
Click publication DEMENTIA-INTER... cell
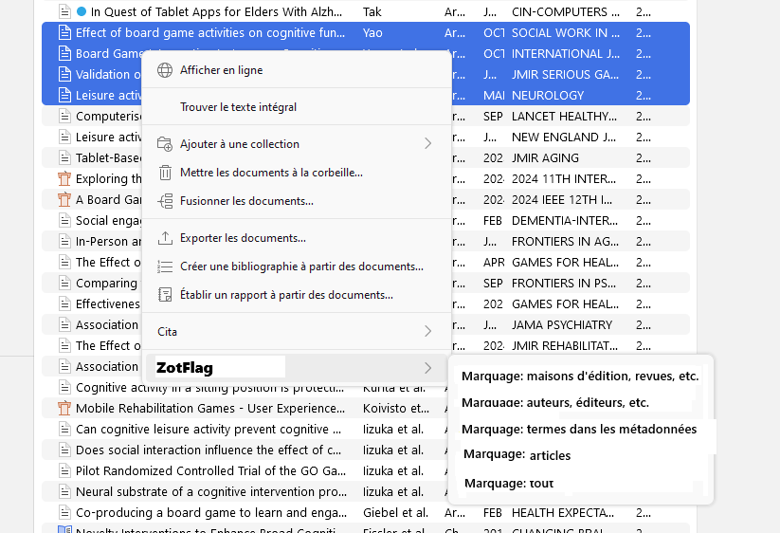pyautogui.click(x=565, y=220)
